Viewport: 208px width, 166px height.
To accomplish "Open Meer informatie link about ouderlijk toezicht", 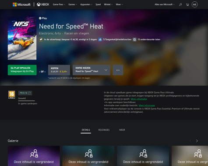I will (x=147, y=105).
